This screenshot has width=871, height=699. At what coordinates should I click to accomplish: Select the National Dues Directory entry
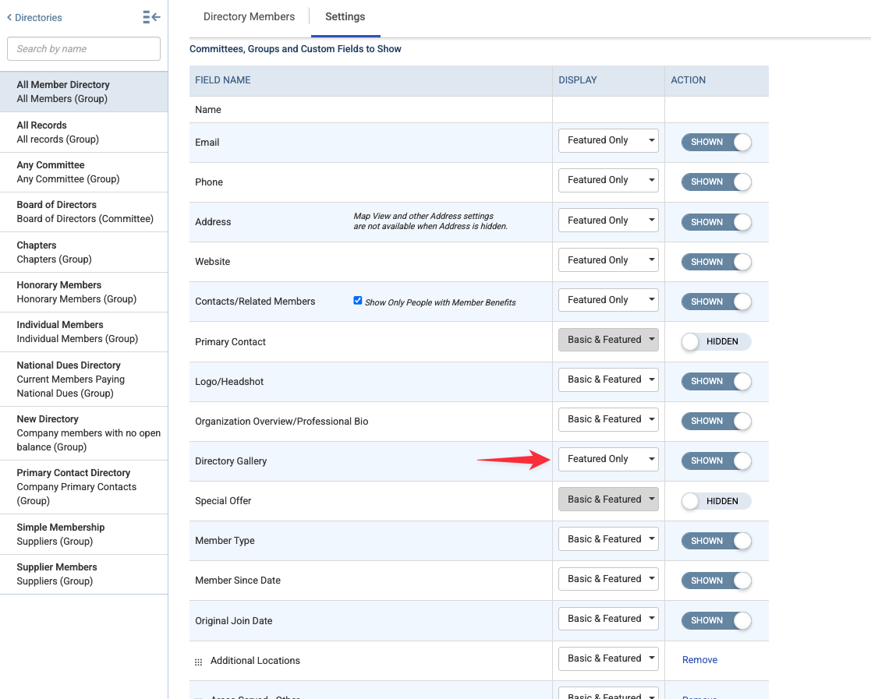click(x=84, y=380)
